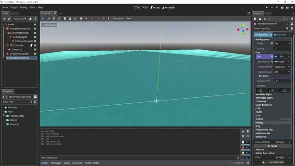Clear the Output log
The image size is (295, 166).
[243, 131]
